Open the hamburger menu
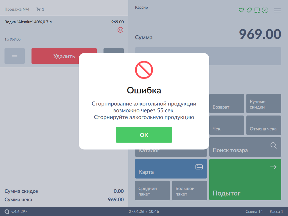Viewport: 288px width, 216px height. click(x=277, y=10)
